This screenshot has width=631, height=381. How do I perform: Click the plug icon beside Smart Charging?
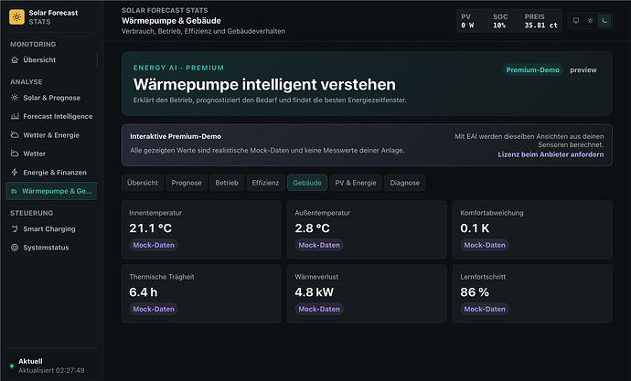15,228
